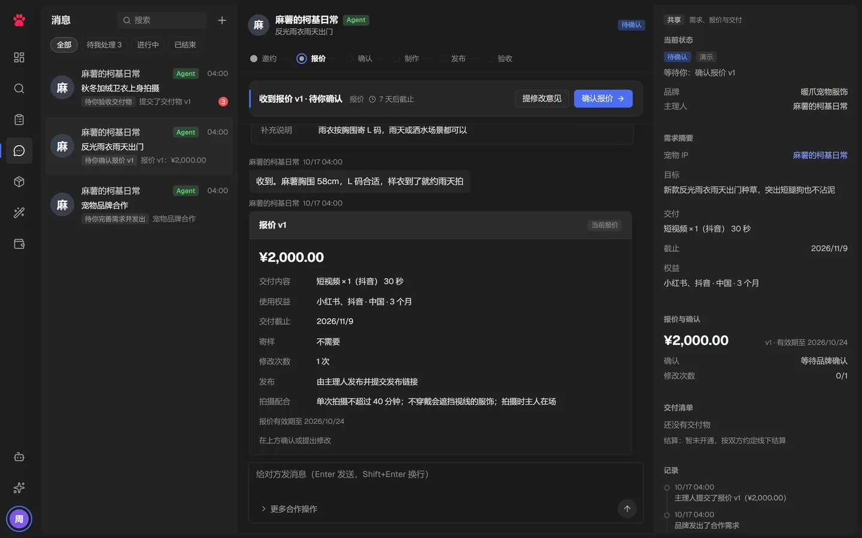Click the 麻 avatar of 秋冬加绒卫衣上身拍摄 conversation
This screenshot has height=538, width=862.
(62, 88)
